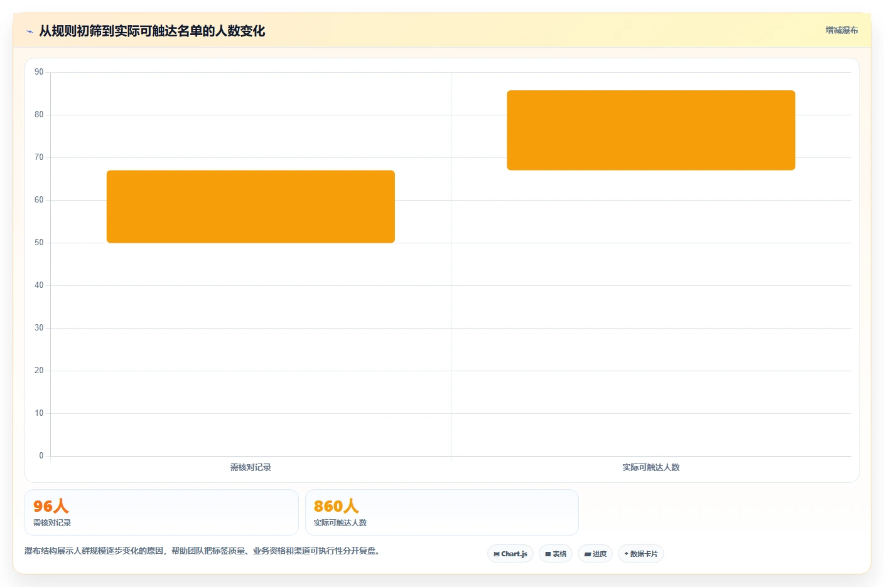The width and height of the screenshot is (884, 587).
Task: Click the 需核对记录 x-axis label
Action: click(x=251, y=467)
